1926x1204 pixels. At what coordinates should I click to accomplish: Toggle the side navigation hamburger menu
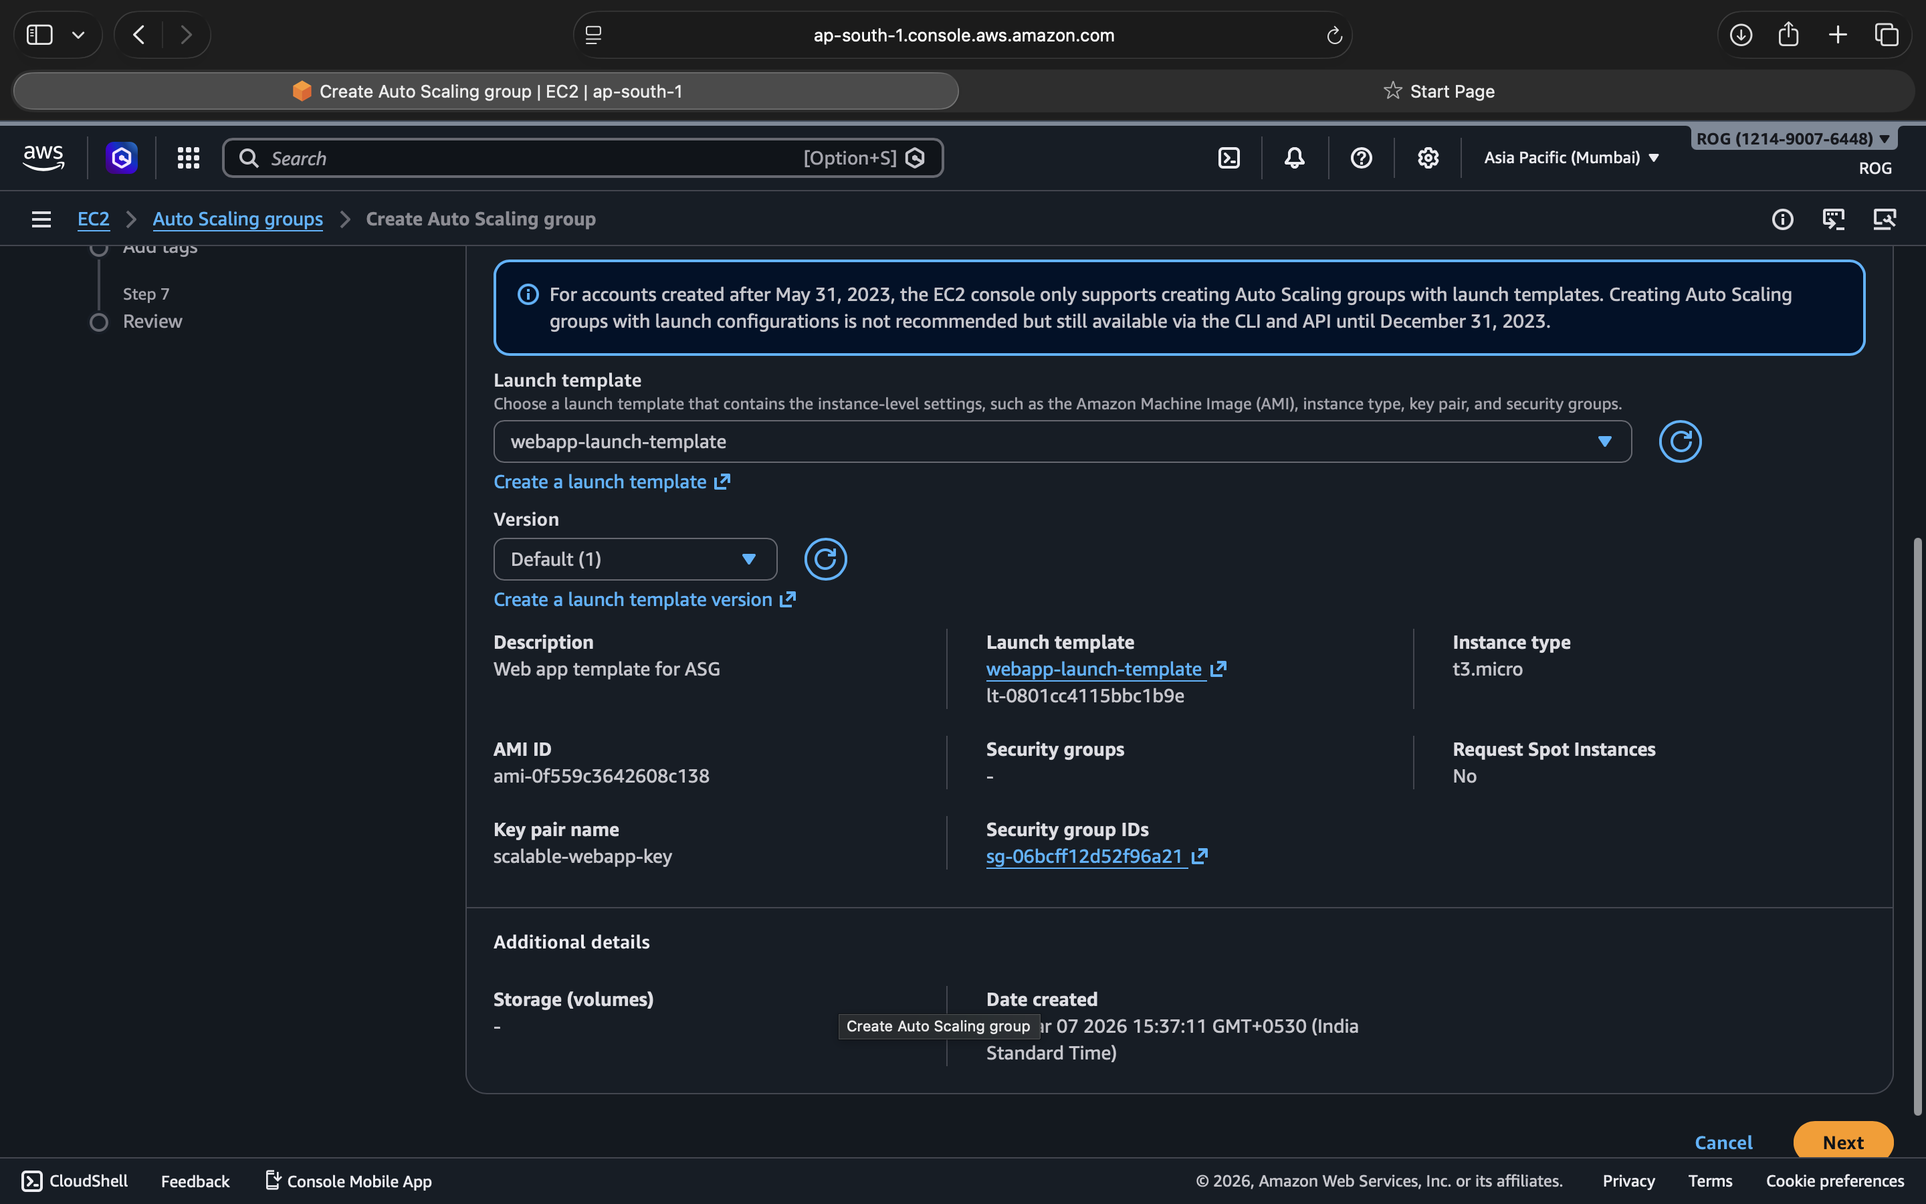41,219
